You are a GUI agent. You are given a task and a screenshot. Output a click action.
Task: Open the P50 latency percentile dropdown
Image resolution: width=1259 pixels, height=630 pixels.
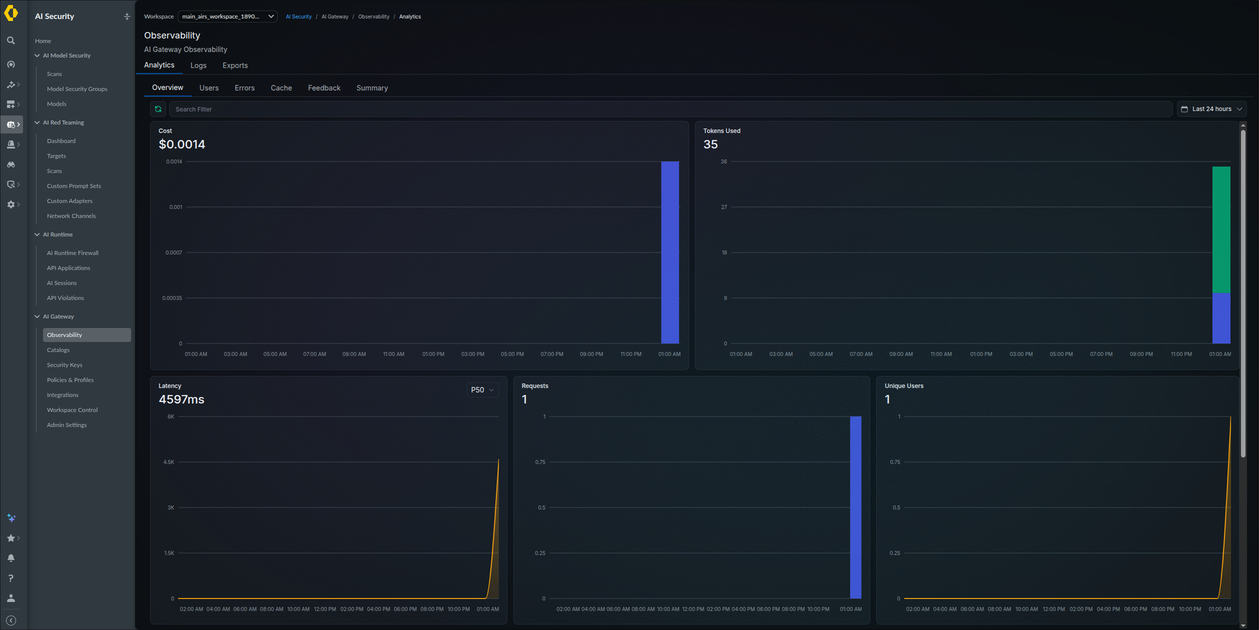click(x=482, y=390)
